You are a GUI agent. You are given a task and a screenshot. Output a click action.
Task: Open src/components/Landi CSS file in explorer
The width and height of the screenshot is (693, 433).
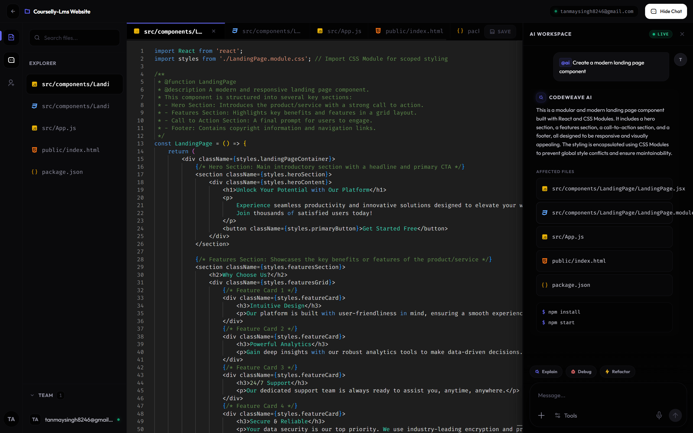pyautogui.click(x=74, y=106)
